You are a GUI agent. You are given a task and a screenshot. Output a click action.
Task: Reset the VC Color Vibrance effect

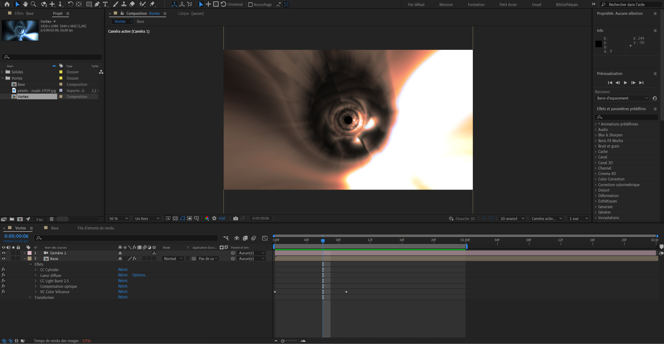click(123, 292)
